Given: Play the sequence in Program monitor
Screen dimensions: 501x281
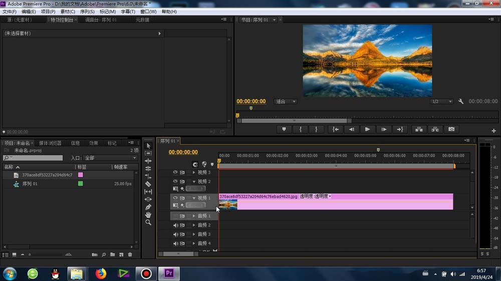Looking at the screenshot, I should click(x=367, y=129).
